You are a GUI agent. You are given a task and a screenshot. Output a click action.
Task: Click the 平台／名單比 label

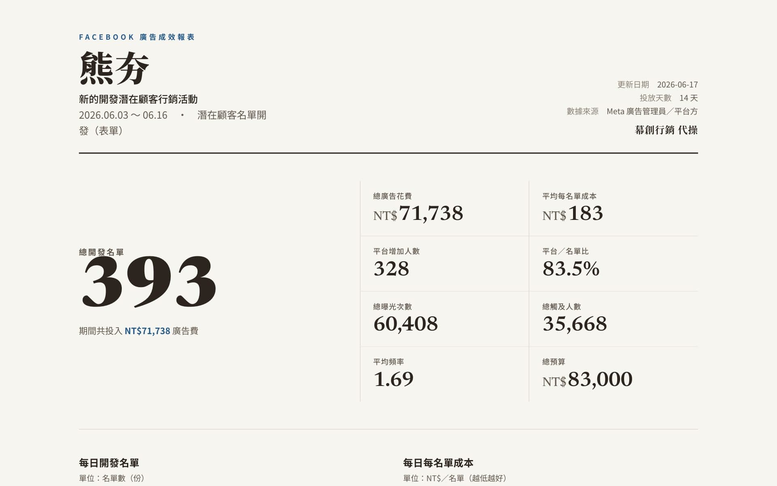pyautogui.click(x=565, y=251)
